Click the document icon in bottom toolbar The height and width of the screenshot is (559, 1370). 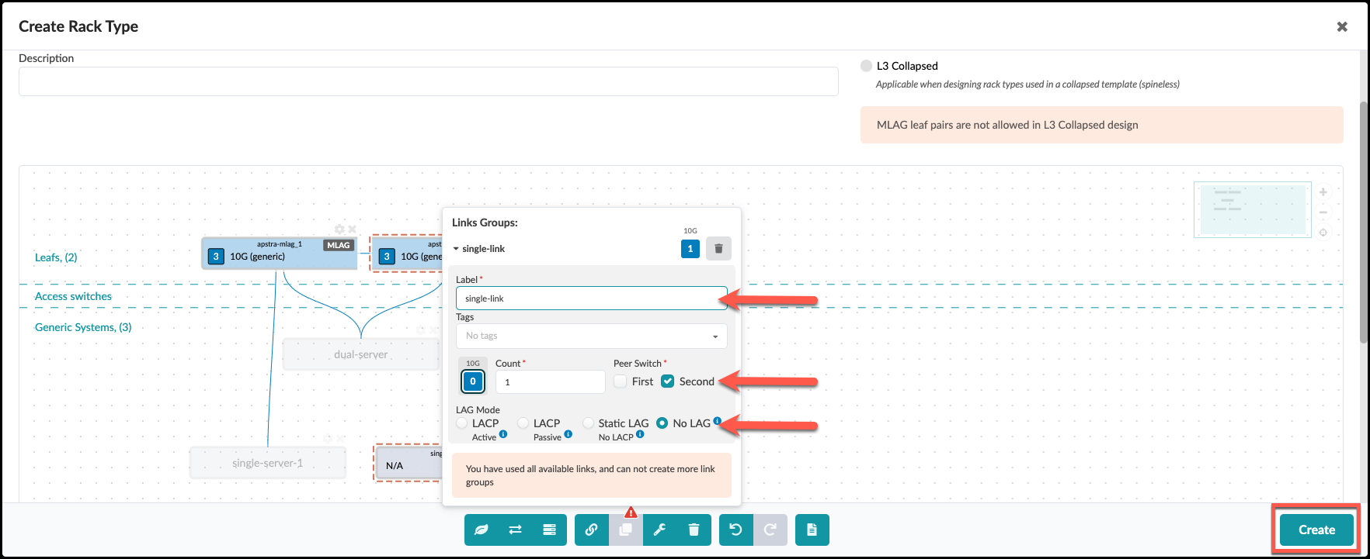click(812, 530)
